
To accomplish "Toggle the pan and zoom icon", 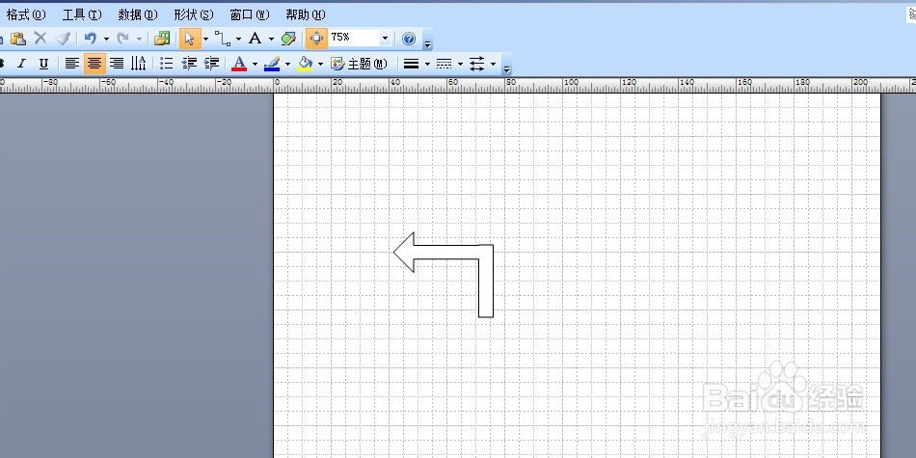I will tap(316, 39).
